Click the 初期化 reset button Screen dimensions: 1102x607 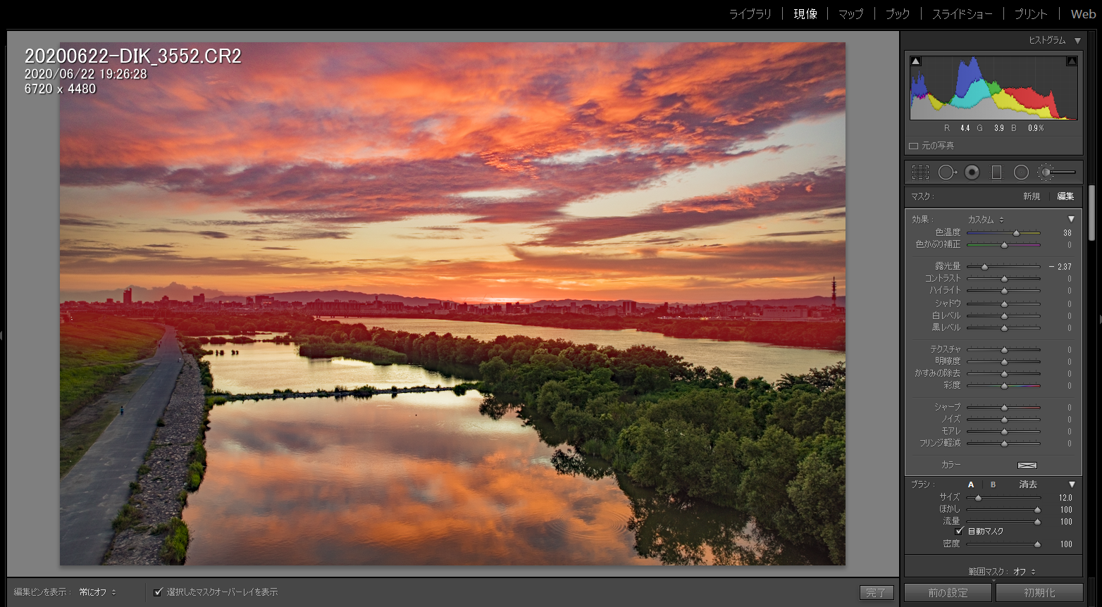pyautogui.click(x=1039, y=593)
